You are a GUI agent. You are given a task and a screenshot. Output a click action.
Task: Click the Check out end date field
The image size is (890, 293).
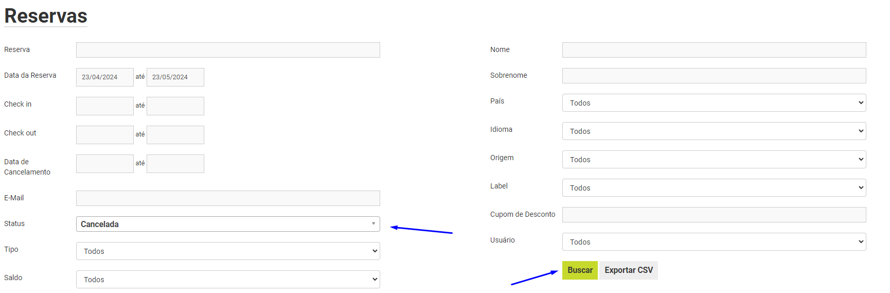click(x=175, y=135)
